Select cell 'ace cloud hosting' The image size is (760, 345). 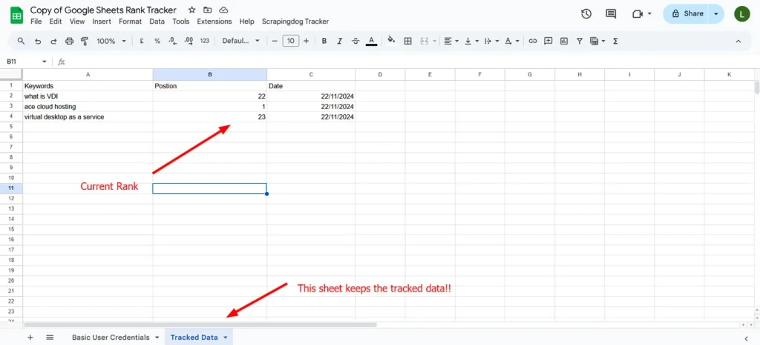[x=88, y=107]
